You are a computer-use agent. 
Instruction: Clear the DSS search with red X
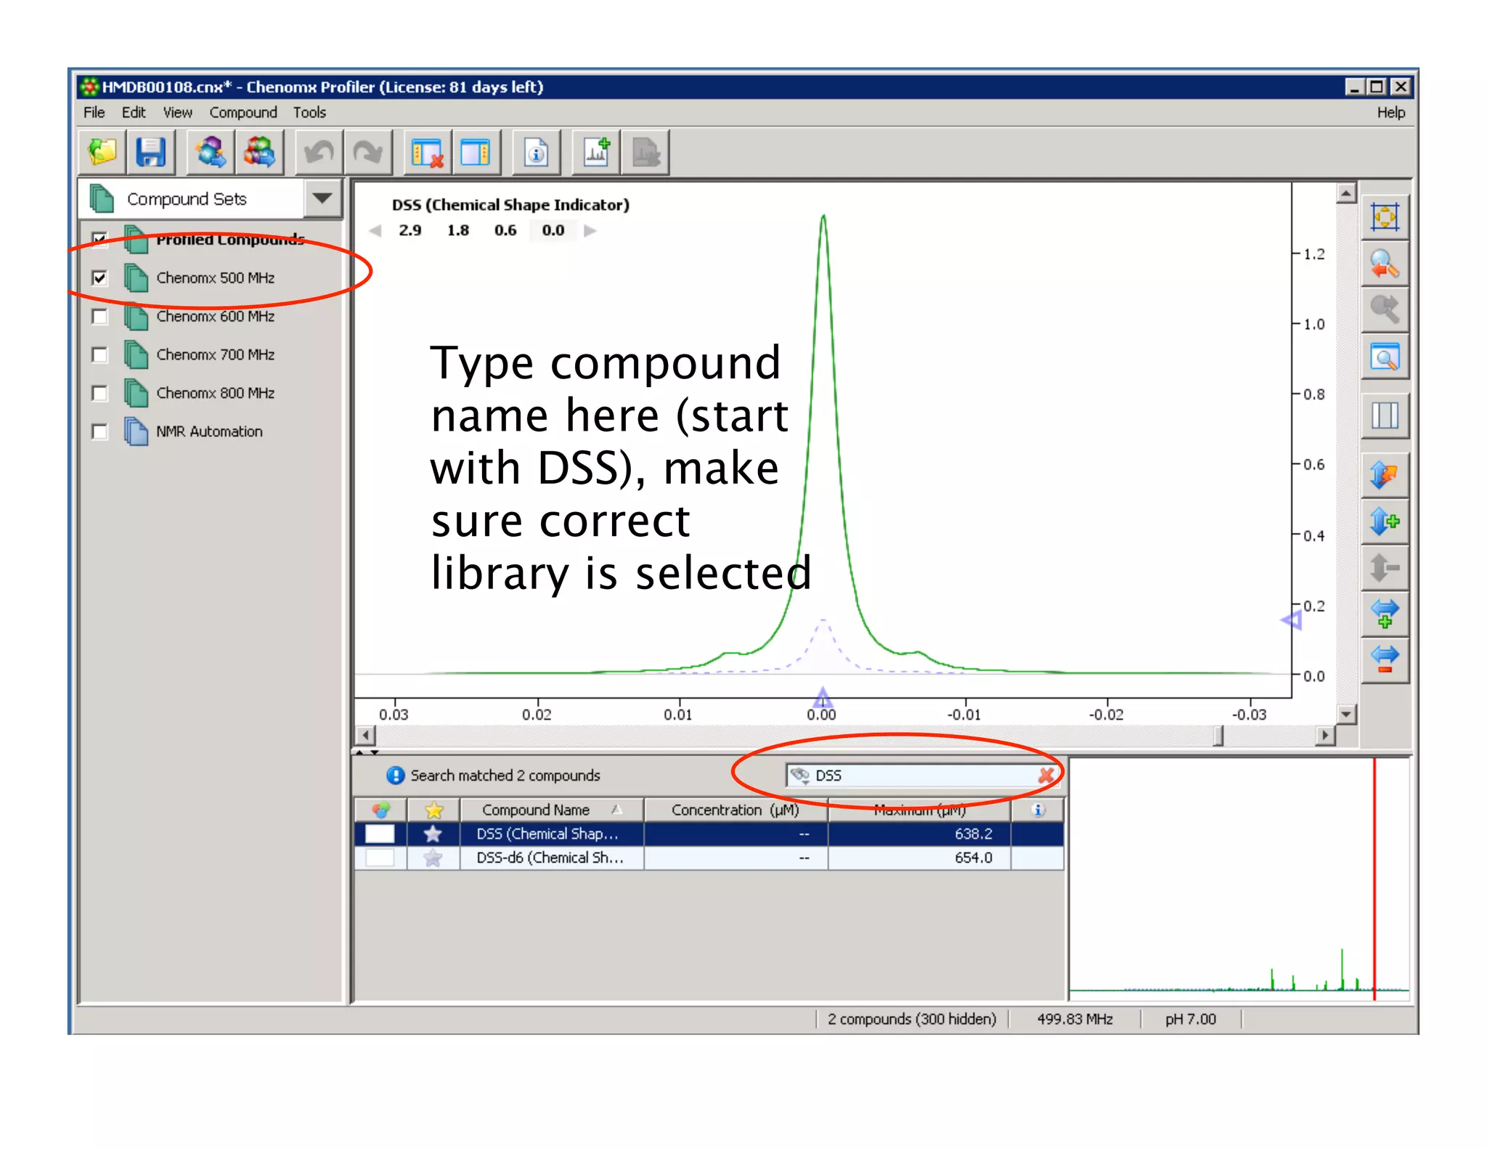click(1046, 776)
